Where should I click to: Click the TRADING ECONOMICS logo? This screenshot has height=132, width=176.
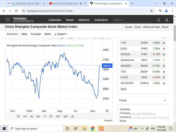[23, 20]
